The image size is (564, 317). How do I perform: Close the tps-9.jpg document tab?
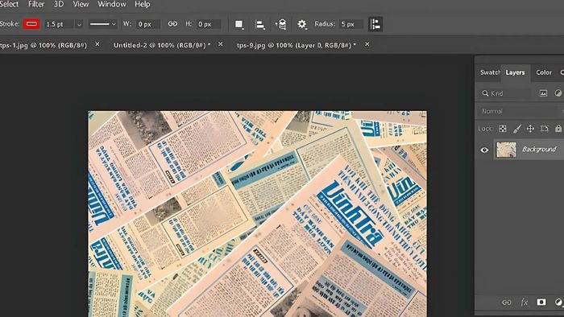click(x=367, y=44)
